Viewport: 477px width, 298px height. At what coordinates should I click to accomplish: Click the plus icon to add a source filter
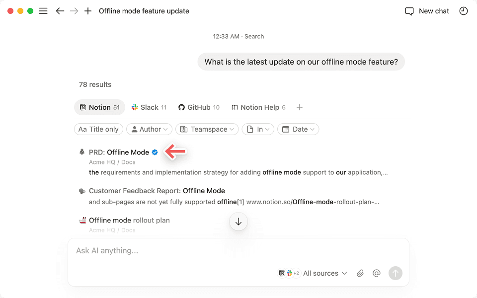click(300, 107)
